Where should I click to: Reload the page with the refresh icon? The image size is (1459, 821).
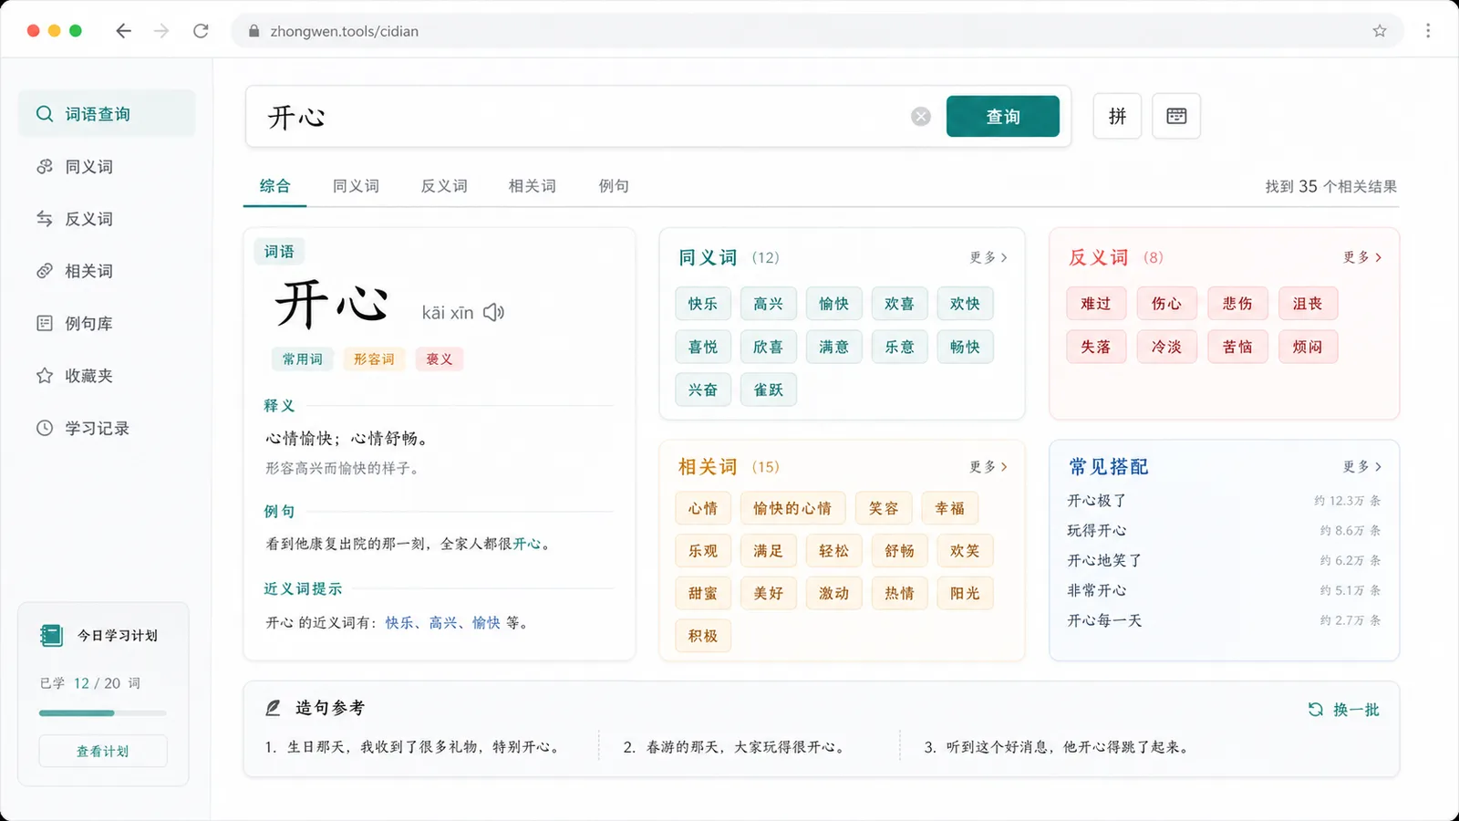[x=201, y=31]
